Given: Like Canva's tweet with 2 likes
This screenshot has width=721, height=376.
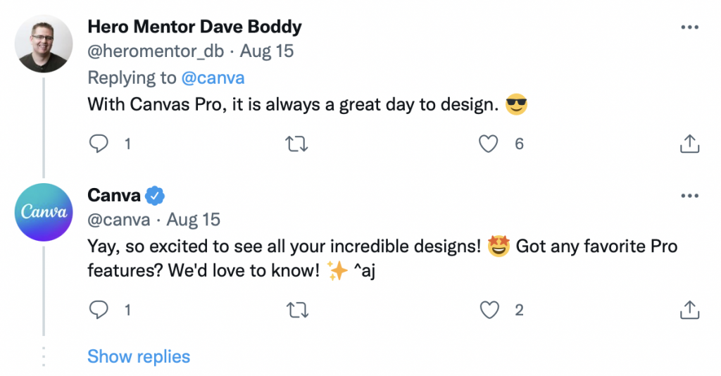Looking at the screenshot, I should [x=488, y=309].
